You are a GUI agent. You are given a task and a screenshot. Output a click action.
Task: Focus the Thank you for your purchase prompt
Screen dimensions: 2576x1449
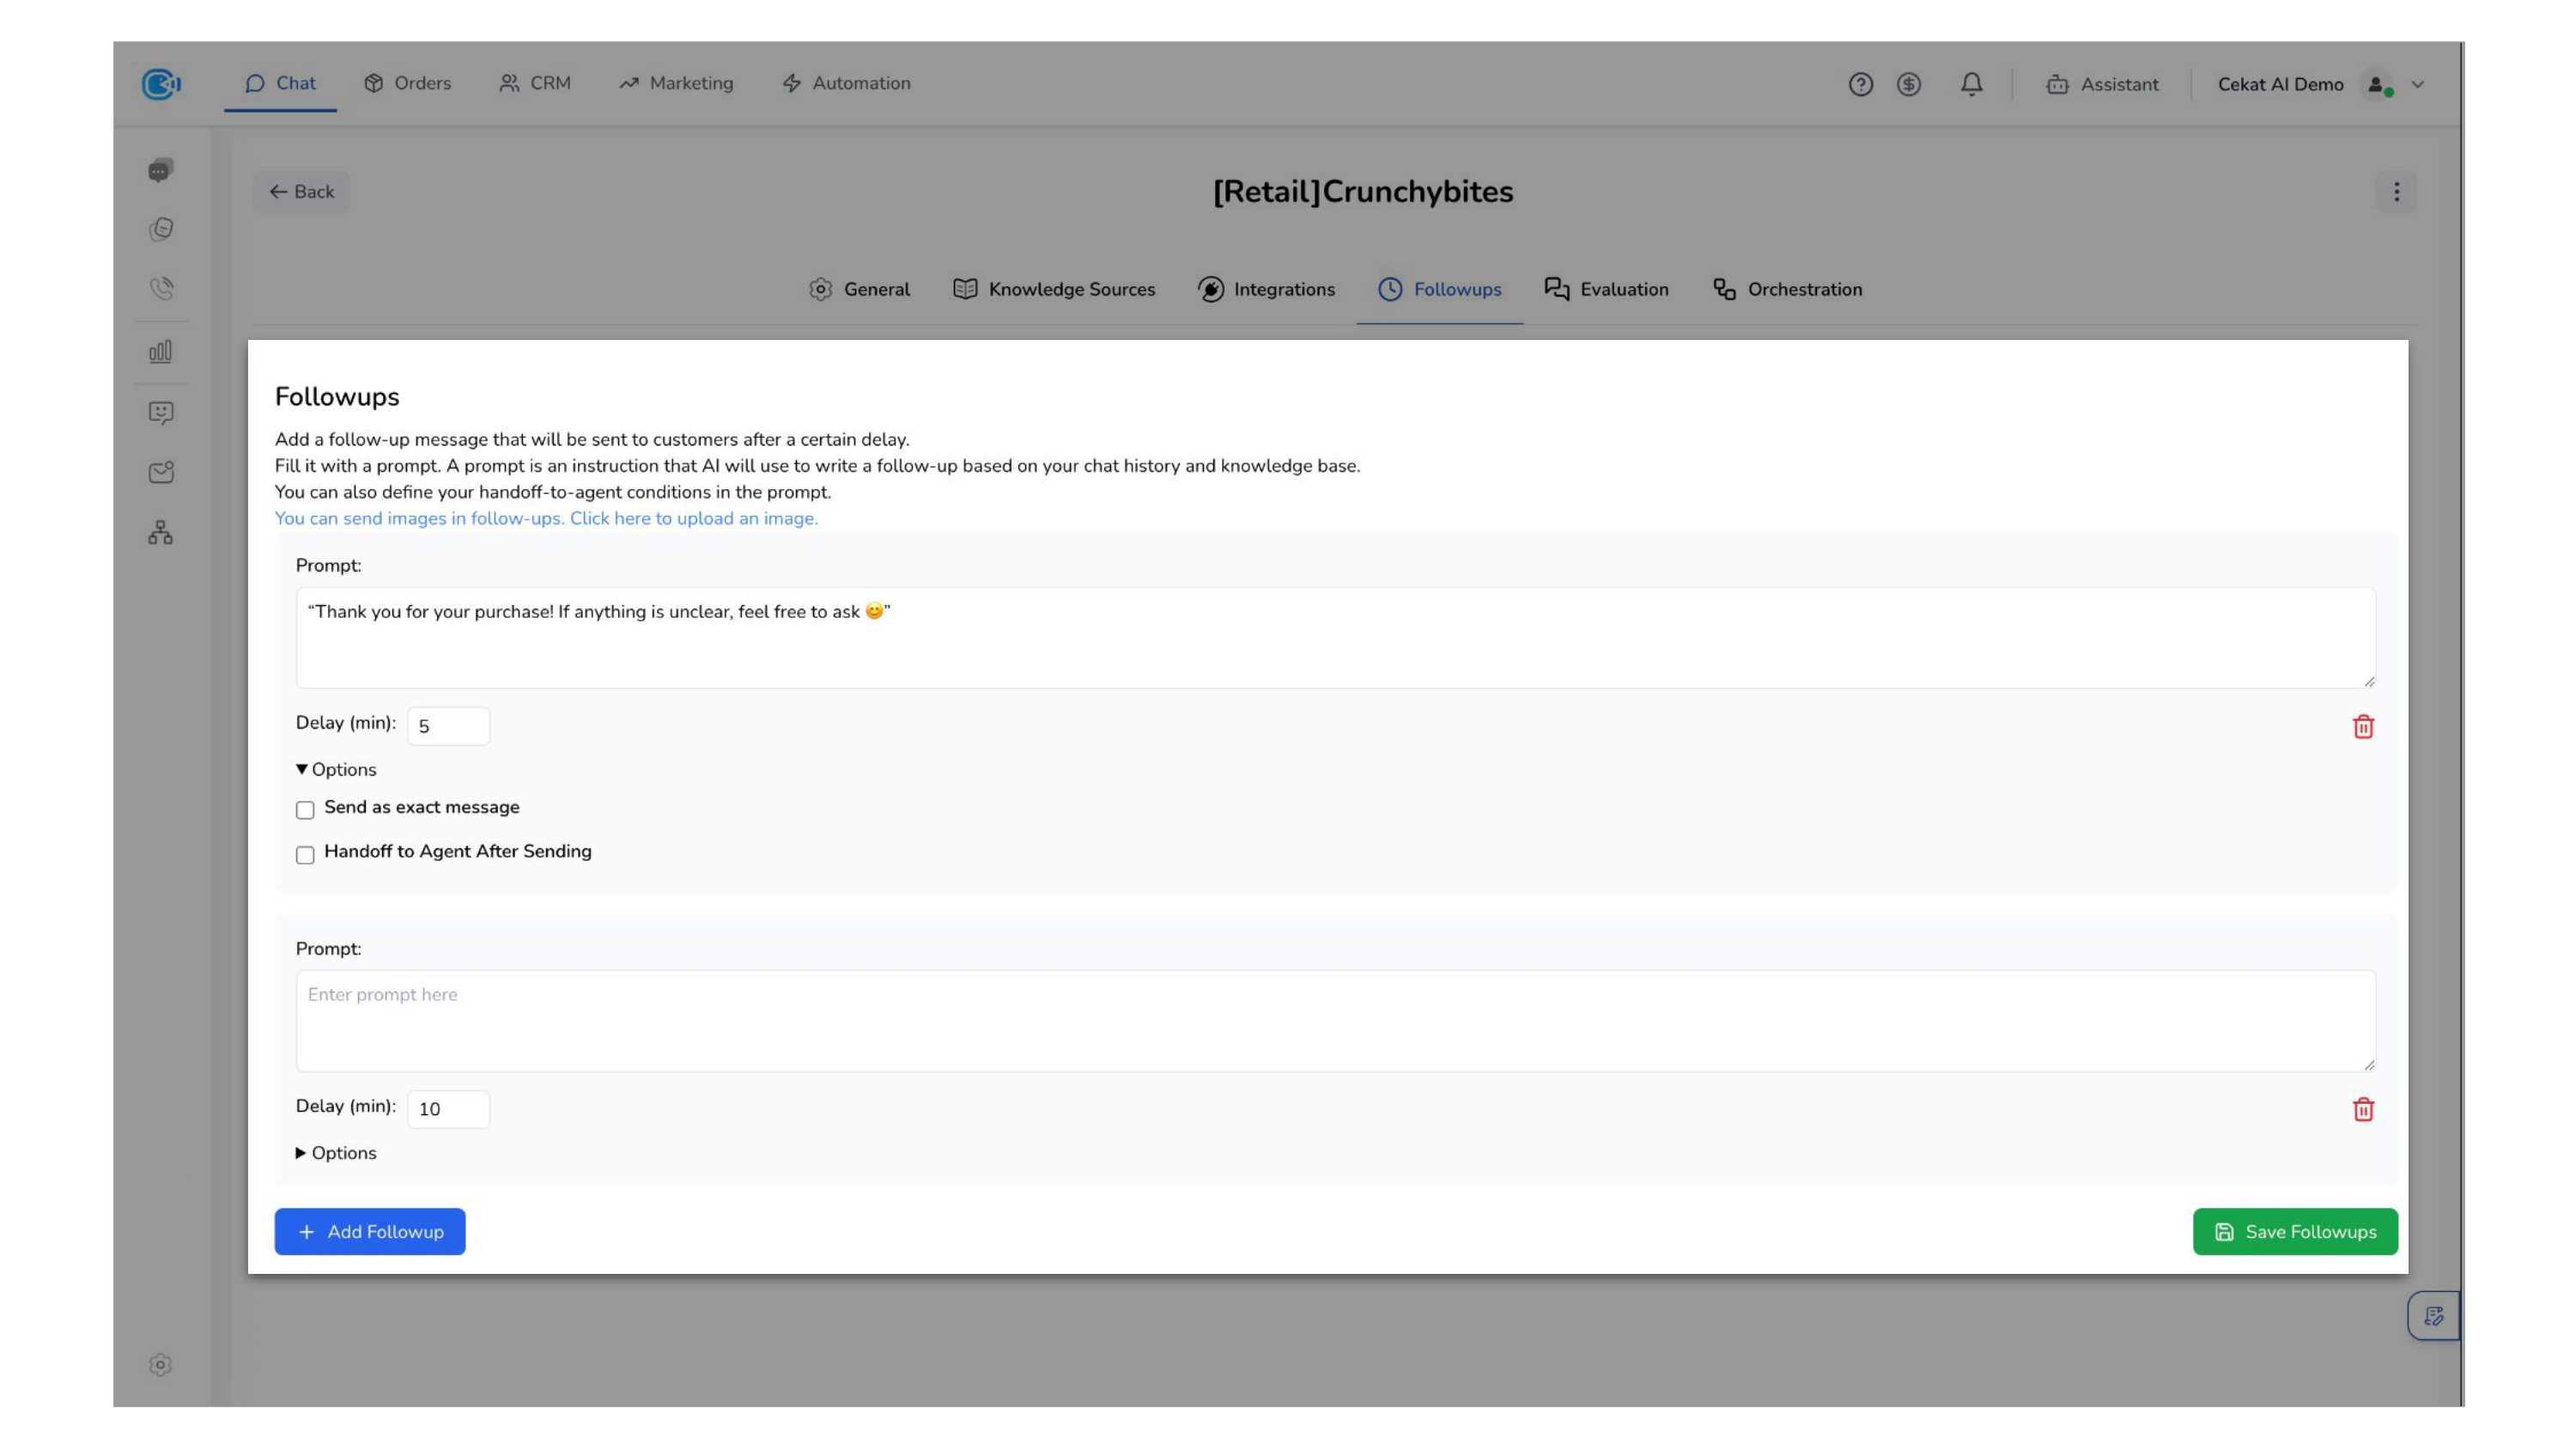tap(1335, 638)
